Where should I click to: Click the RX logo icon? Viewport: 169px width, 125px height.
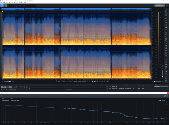[x=6, y=5]
